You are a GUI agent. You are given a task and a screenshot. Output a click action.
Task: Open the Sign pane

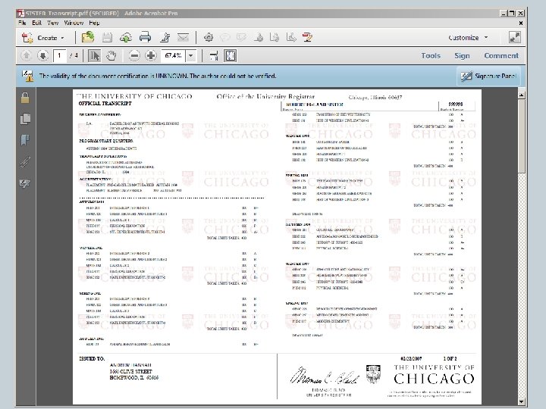coord(462,55)
